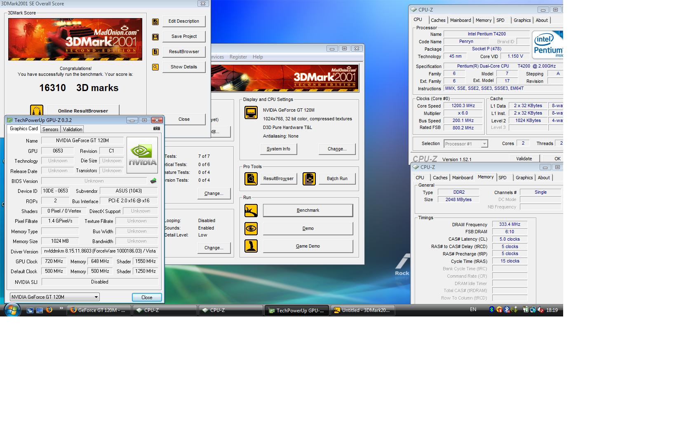Click Change button beside the test counts

[214, 194]
